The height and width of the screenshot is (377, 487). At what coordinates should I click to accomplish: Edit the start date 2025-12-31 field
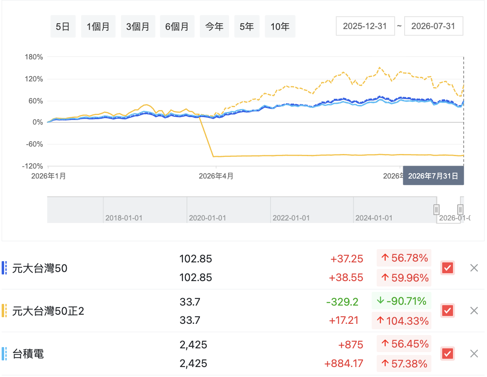click(365, 26)
